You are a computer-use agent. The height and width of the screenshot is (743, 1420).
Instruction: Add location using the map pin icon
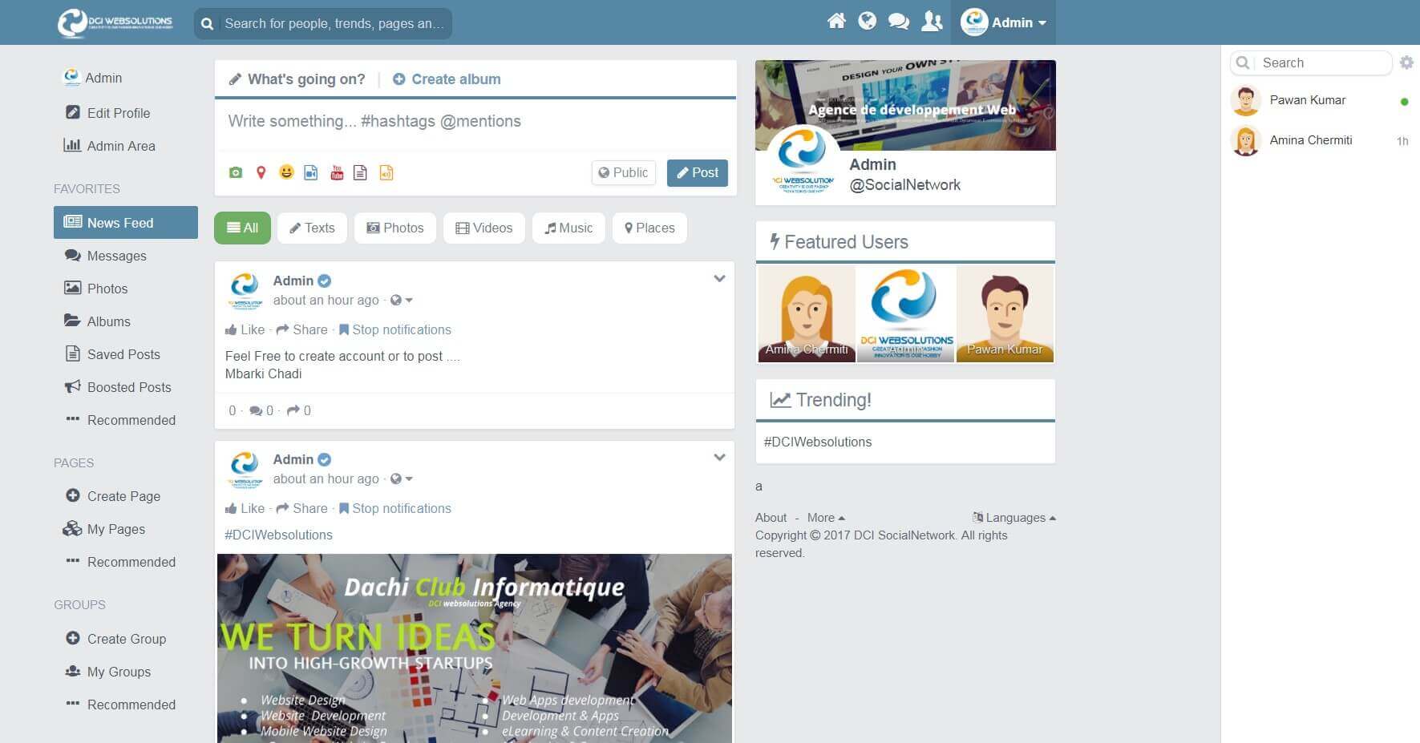click(261, 172)
